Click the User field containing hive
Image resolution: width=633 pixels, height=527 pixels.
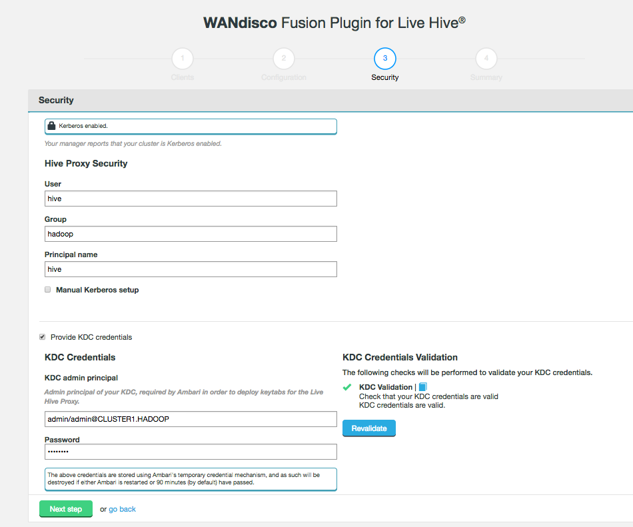pyautogui.click(x=191, y=199)
